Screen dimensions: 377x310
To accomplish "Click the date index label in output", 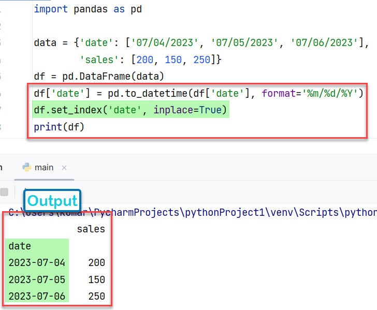I will 20,246.
